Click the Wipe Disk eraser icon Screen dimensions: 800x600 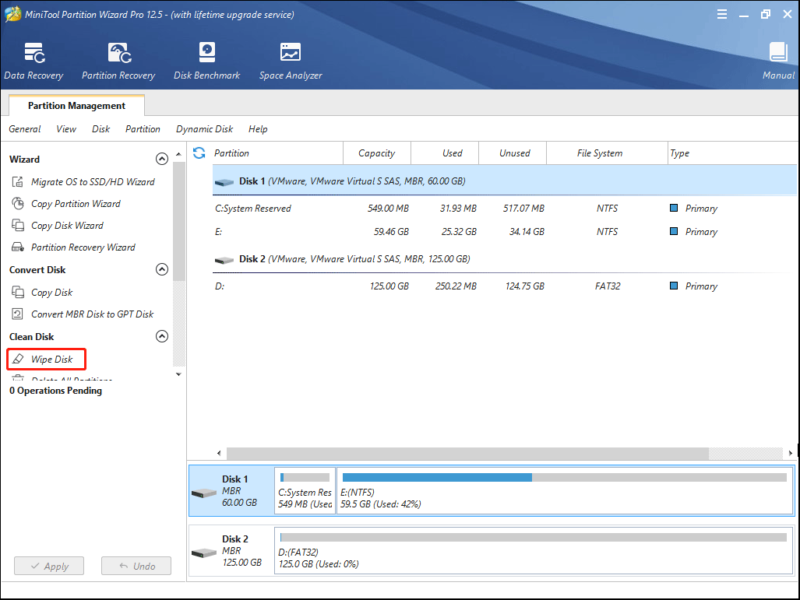tap(18, 359)
